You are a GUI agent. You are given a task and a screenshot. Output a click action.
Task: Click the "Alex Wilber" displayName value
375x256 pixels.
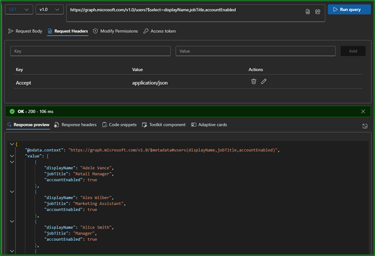point(96,197)
